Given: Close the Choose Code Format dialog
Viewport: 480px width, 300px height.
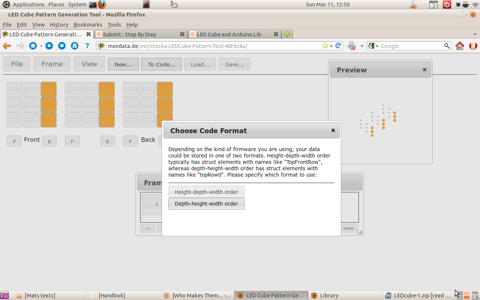Looking at the screenshot, I should [x=333, y=130].
